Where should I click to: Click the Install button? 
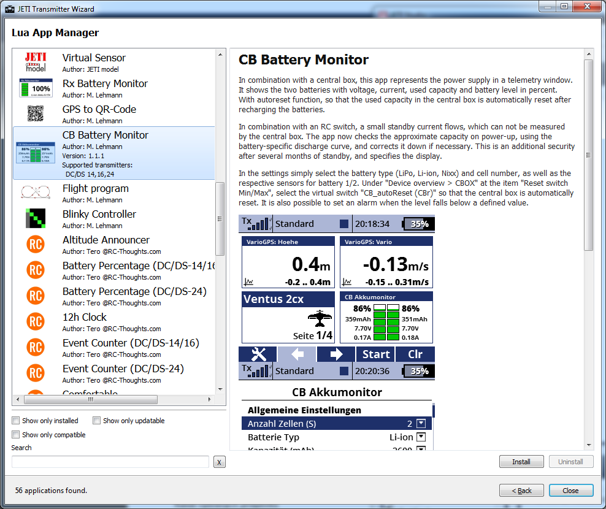click(x=521, y=461)
